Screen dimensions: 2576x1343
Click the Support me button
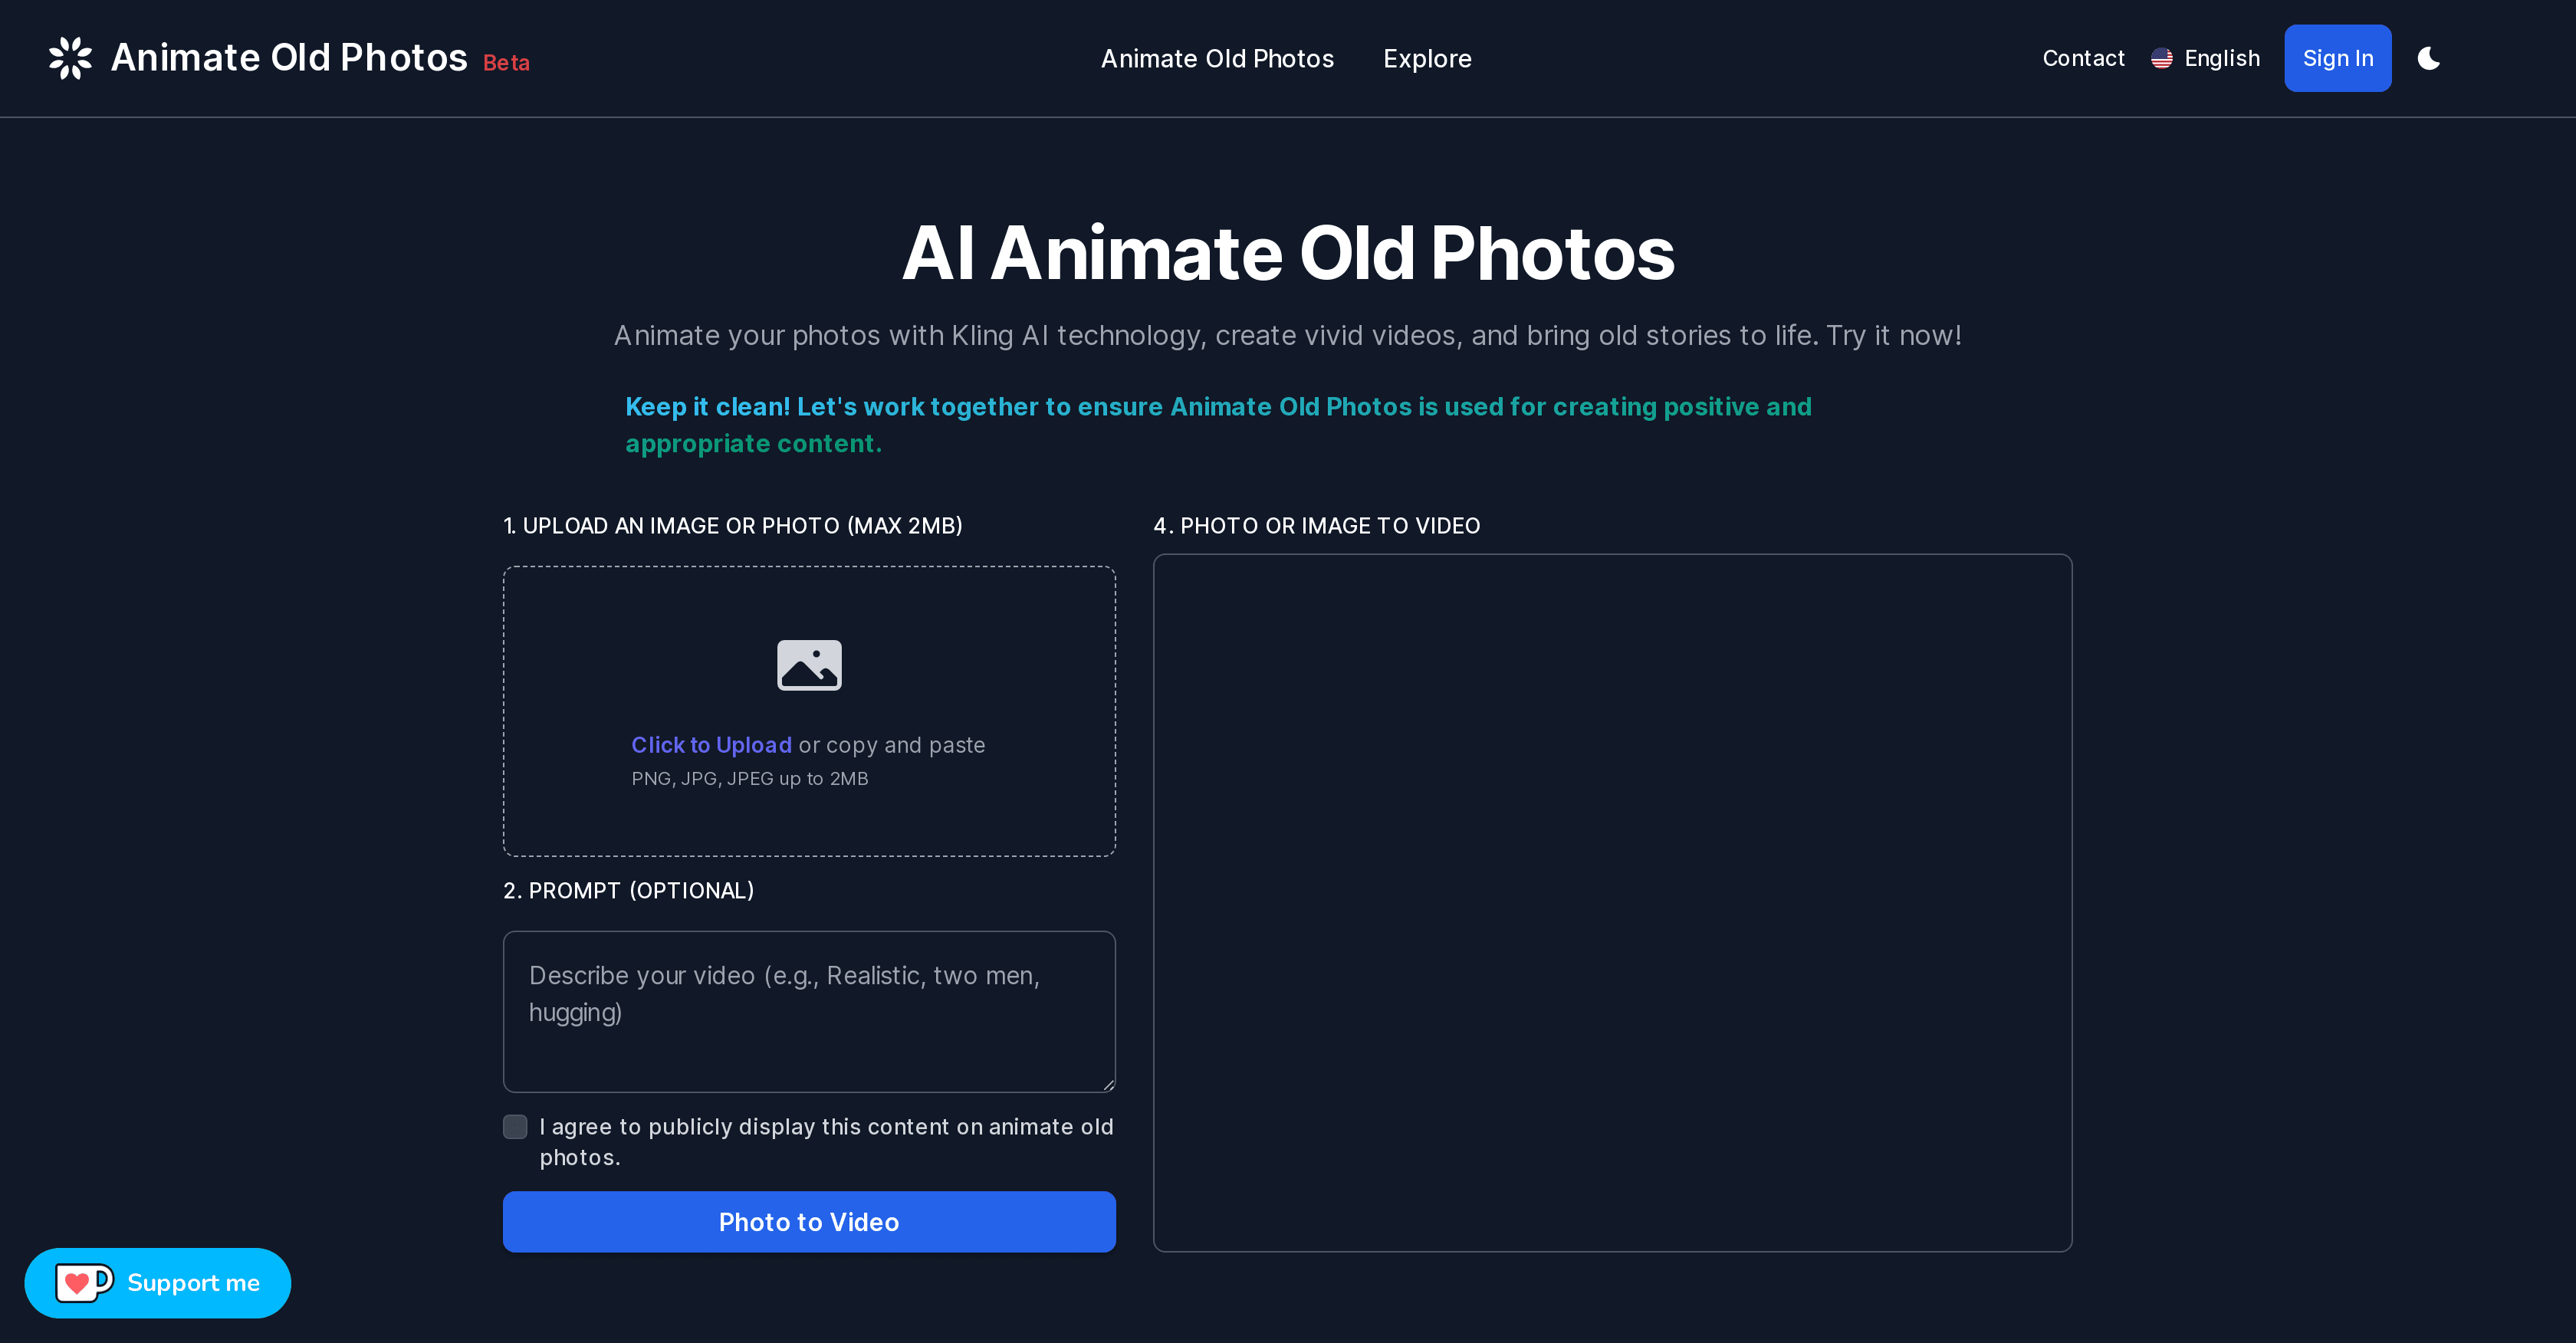point(157,1283)
